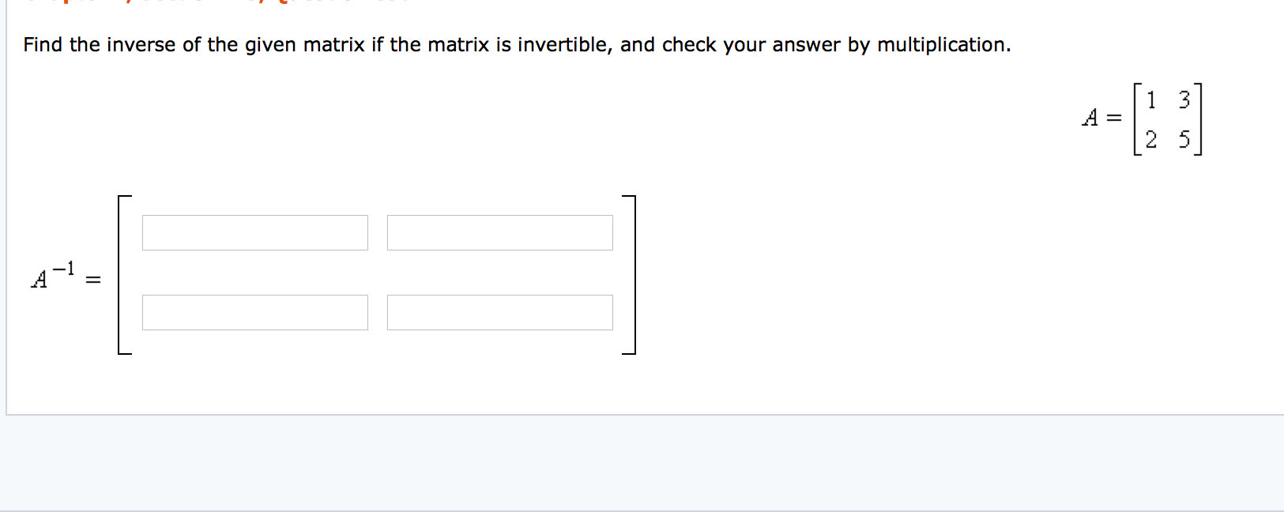Click the bottom-left matrix entry input field
This screenshot has height=531, width=1284.
click(254, 312)
